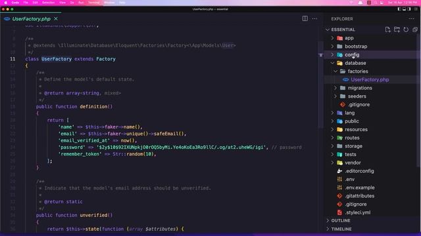Split the editor with the layout icon
421x236 pixels.
[x=305, y=19]
